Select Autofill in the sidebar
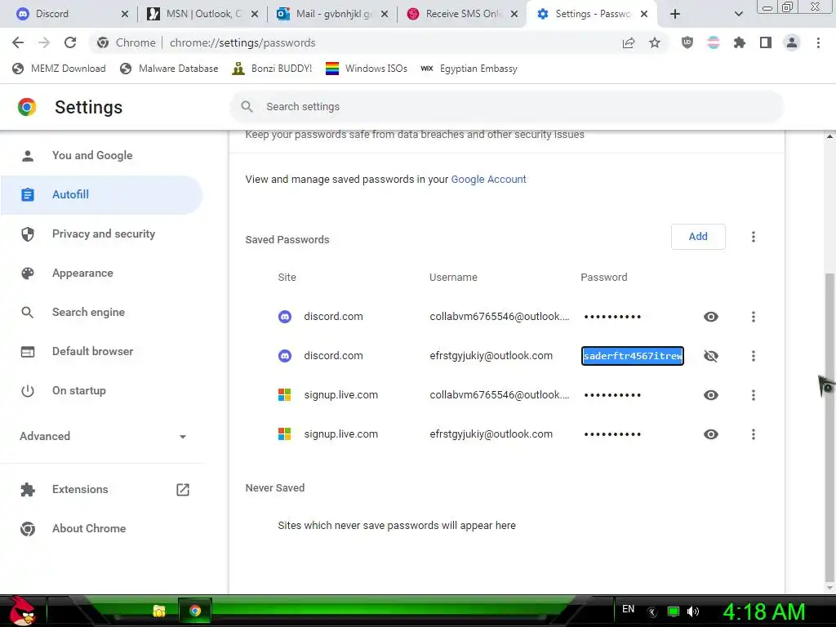 click(x=101, y=194)
